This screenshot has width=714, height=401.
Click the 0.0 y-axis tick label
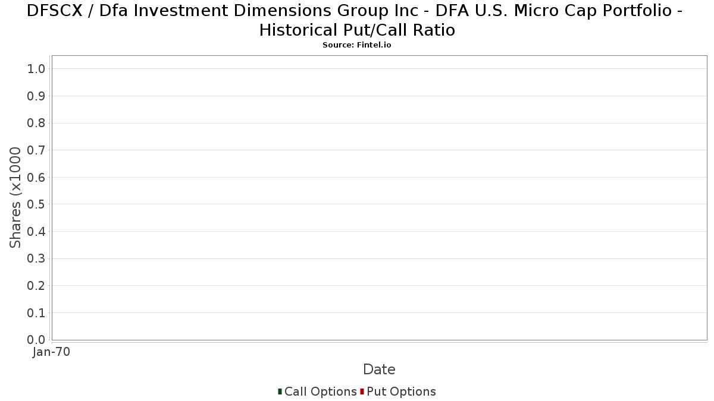pos(36,340)
